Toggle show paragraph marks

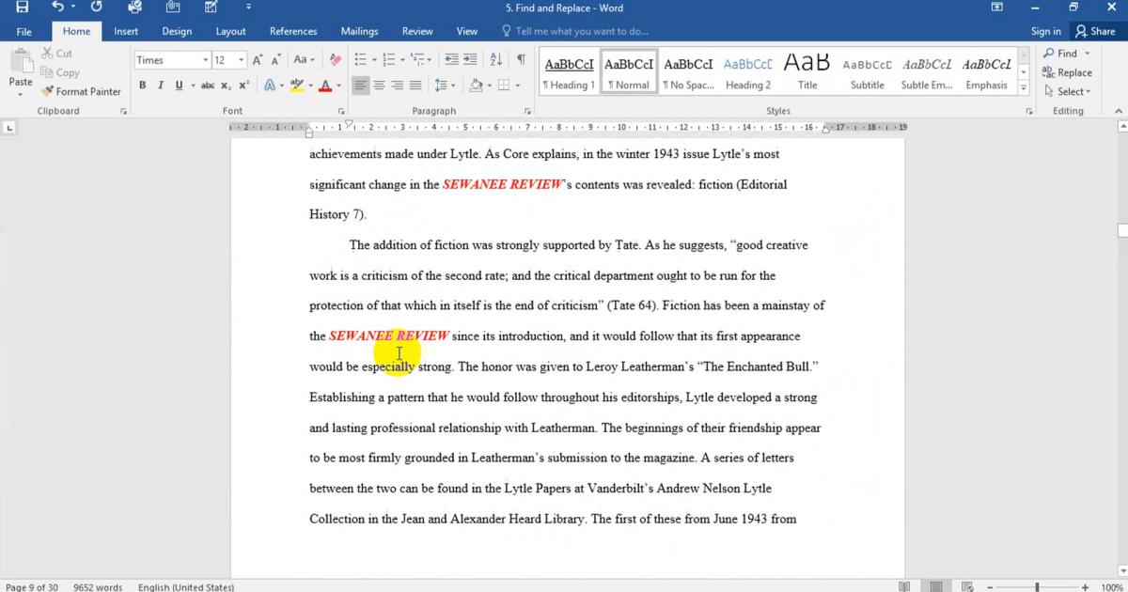click(x=521, y=60)
